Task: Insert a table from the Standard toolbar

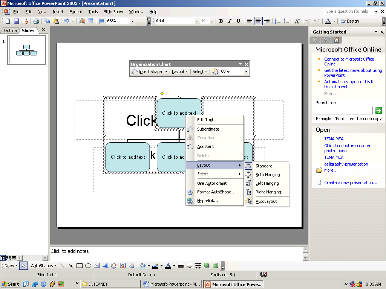Action: tap(90, 21)
